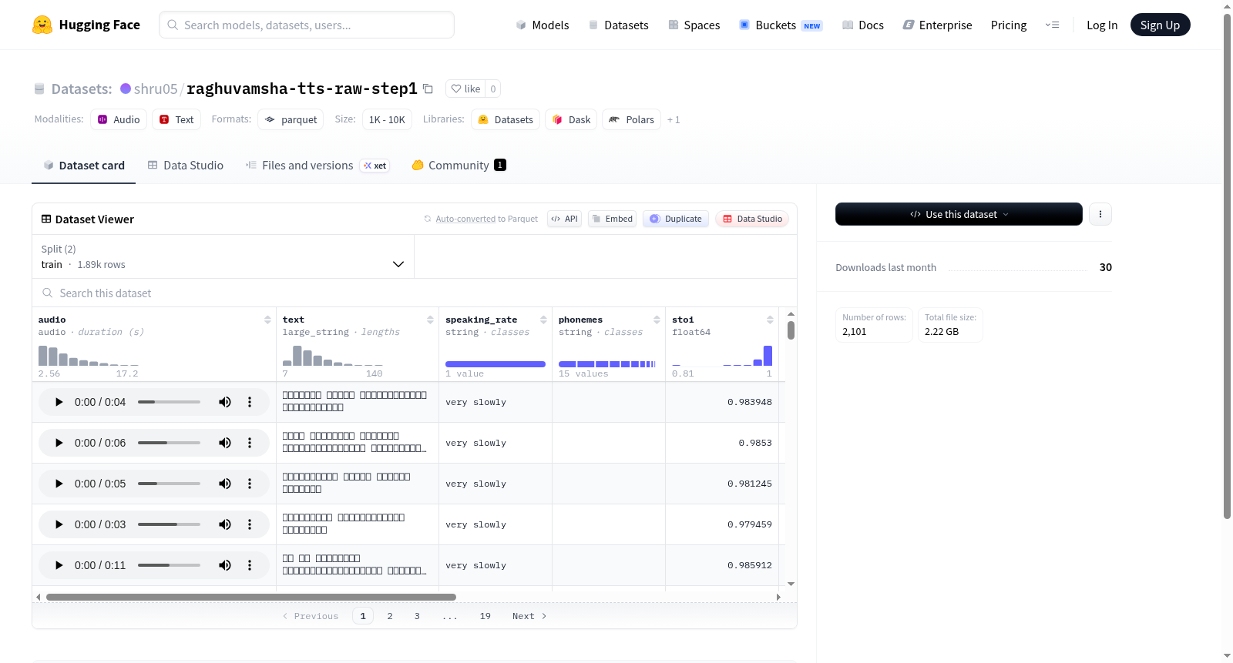This screenshot has width=1233, height=663.
Task: Go to Models in navigation
Action: 542,25
